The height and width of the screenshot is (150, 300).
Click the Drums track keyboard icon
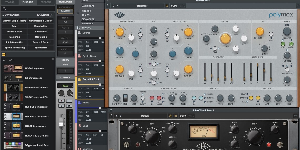80,33
